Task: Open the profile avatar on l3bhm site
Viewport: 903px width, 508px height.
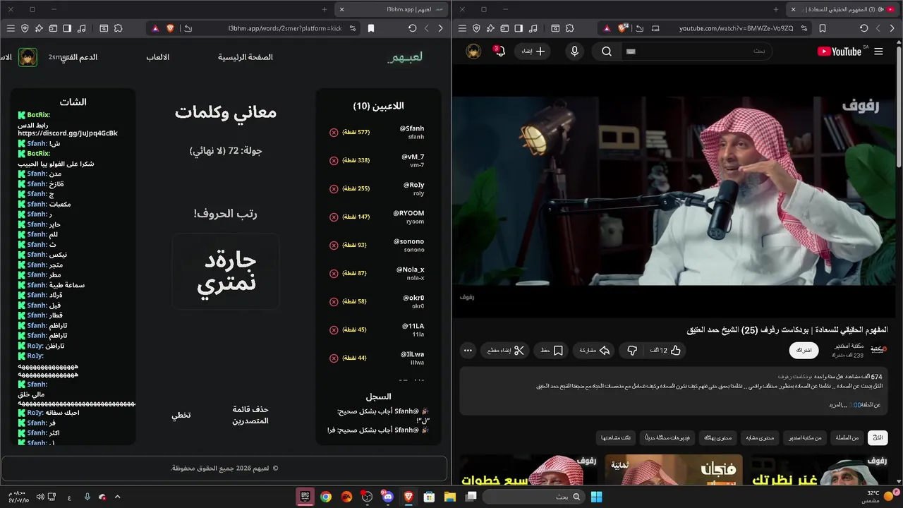Action: click(28, 57)
